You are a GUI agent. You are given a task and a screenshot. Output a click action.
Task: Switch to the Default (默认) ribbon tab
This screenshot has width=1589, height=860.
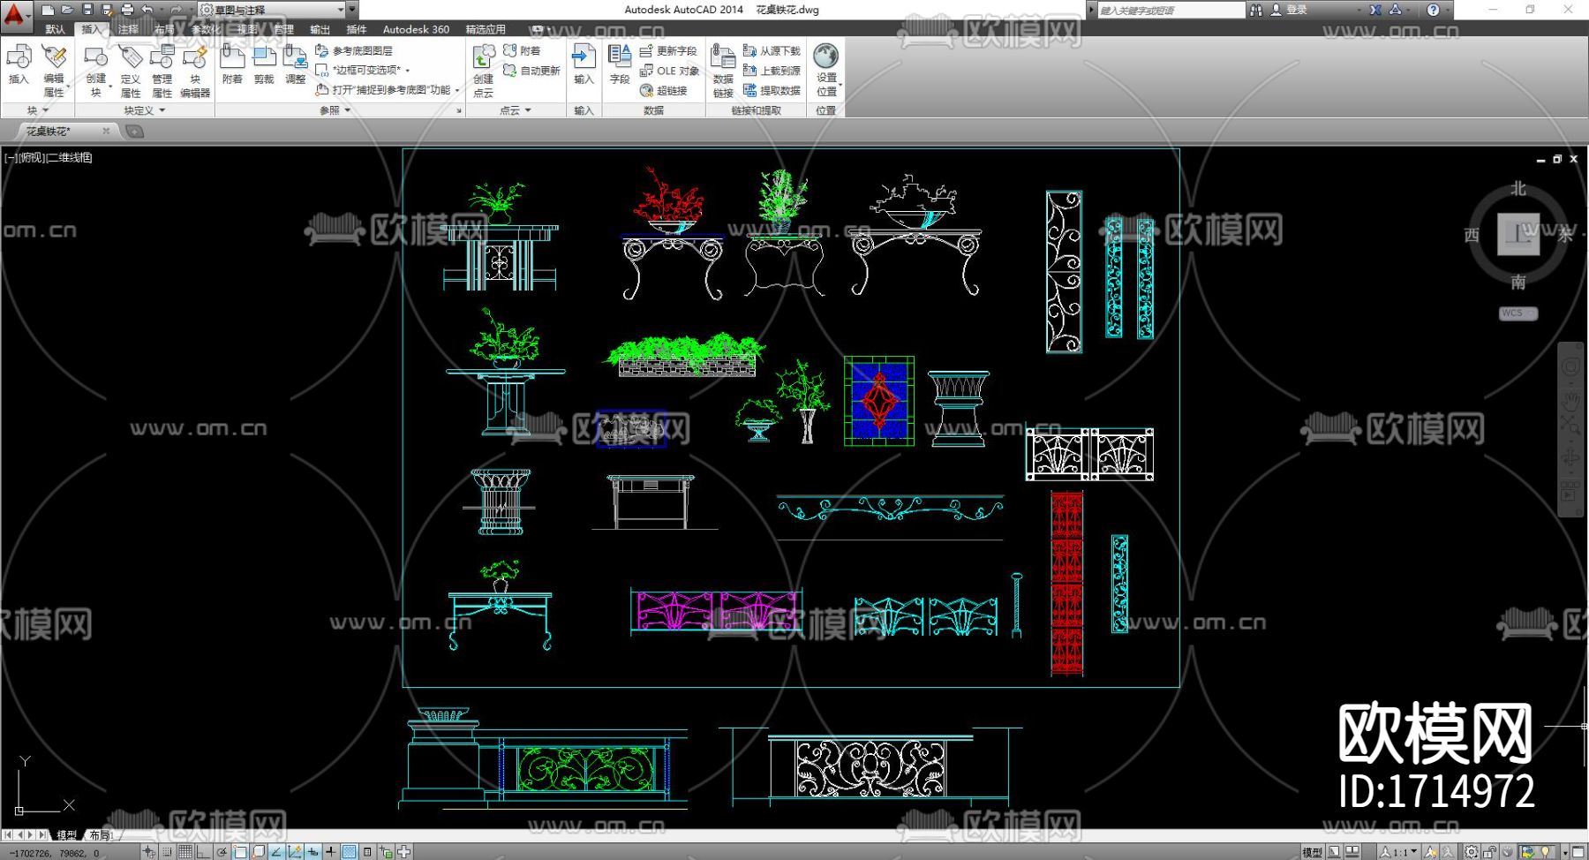click(x=55, y=29)
